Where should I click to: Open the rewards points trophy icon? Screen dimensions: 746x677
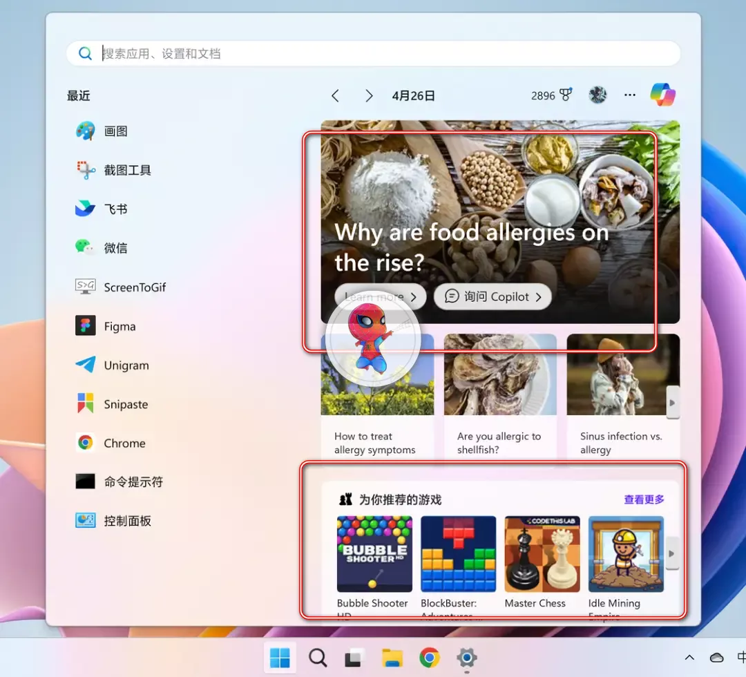[566, 95]
